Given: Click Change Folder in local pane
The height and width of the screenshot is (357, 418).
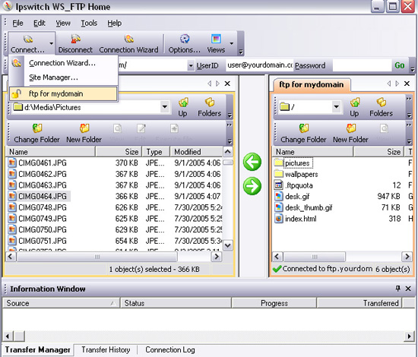Looking at the screenshot, I should click(x=36, y=133).
